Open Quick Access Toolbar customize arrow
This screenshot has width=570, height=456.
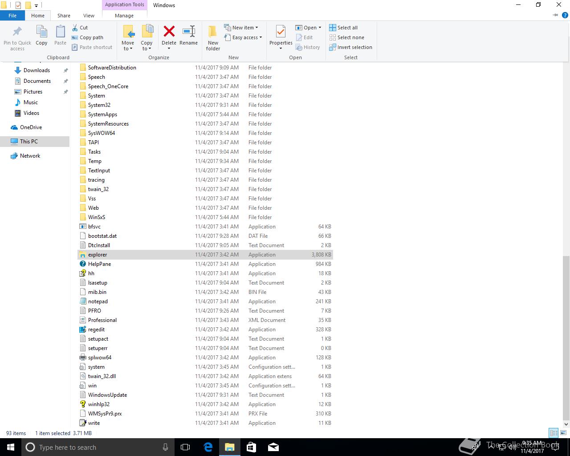(37, 5)
